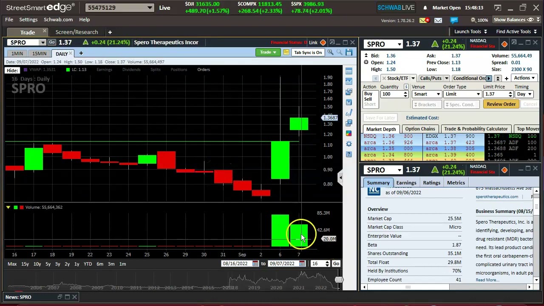
Task: Open the sperotherapeutics.com link
Action: point(497,197)
